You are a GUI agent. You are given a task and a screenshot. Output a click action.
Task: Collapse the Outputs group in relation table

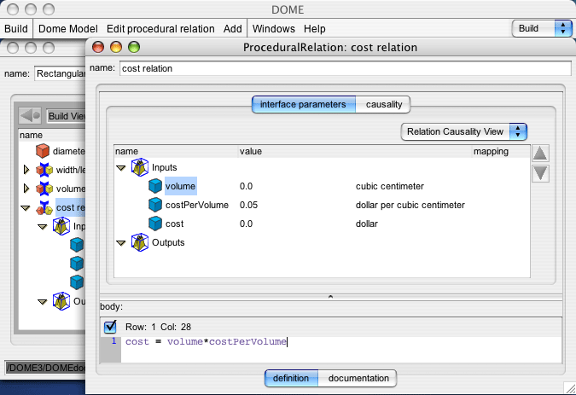click(121, 243)
